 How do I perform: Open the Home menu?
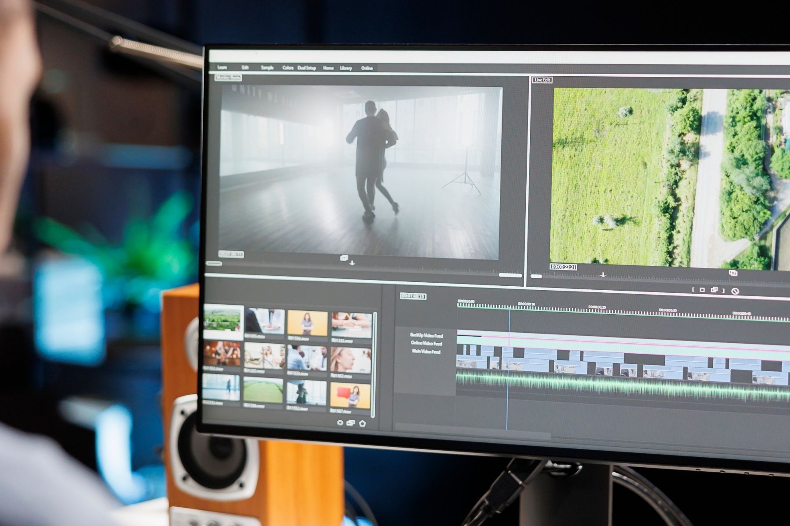point(328,68)
